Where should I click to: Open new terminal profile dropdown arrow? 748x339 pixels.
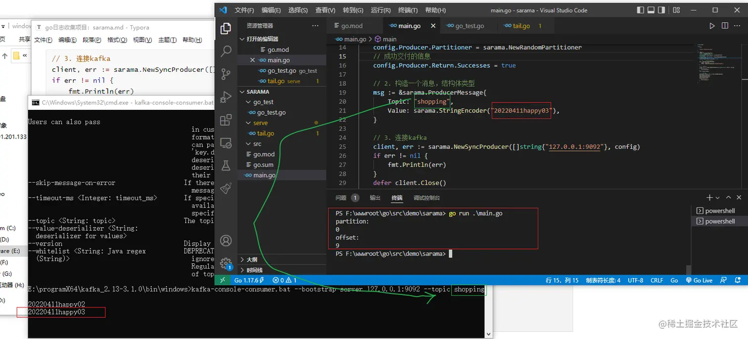point(717,198)
